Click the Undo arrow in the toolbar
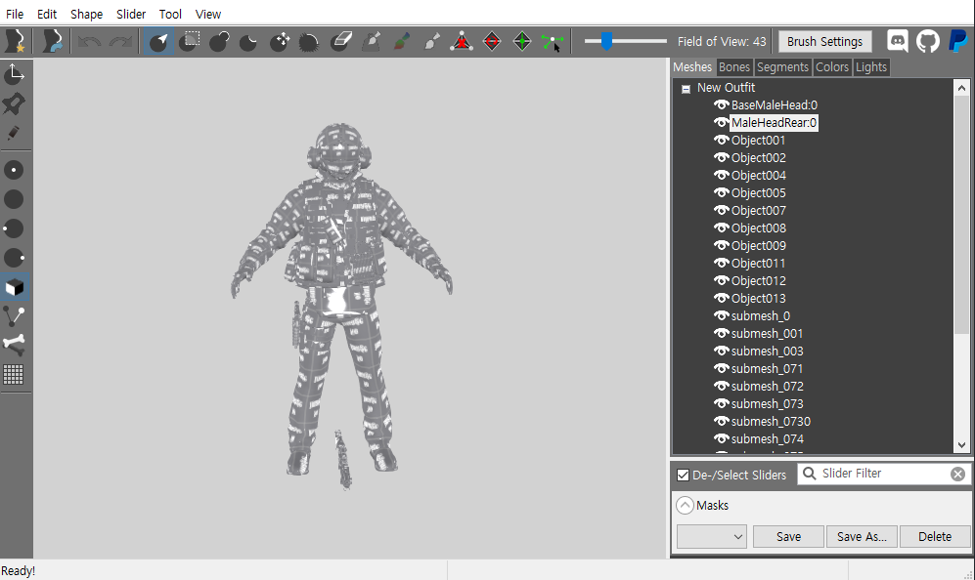The image size is (975, 580). coord(89,42)
